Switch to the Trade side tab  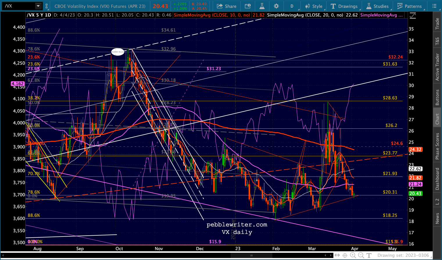pyautogui.click(x=437, y=24)
